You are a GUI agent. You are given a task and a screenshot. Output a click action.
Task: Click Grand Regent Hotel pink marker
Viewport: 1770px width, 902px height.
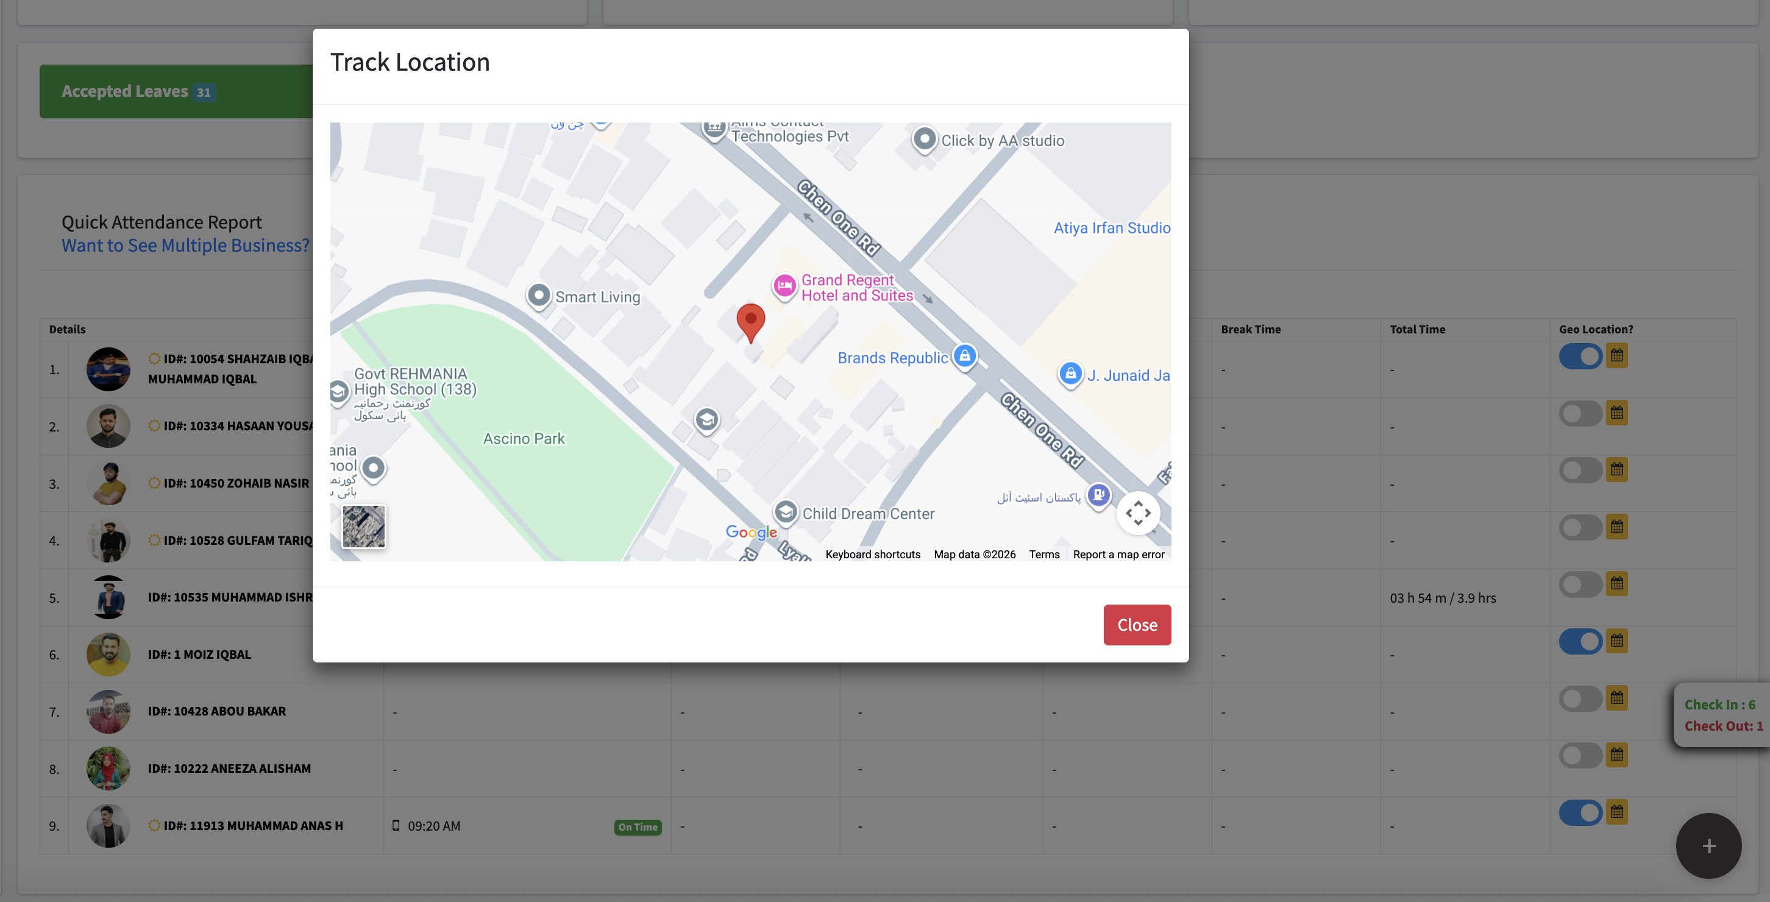point(784,285)
